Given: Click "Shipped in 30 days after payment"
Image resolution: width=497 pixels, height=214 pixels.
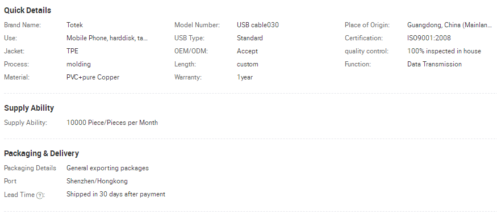Looking at the screenshot, I should 116,194.
